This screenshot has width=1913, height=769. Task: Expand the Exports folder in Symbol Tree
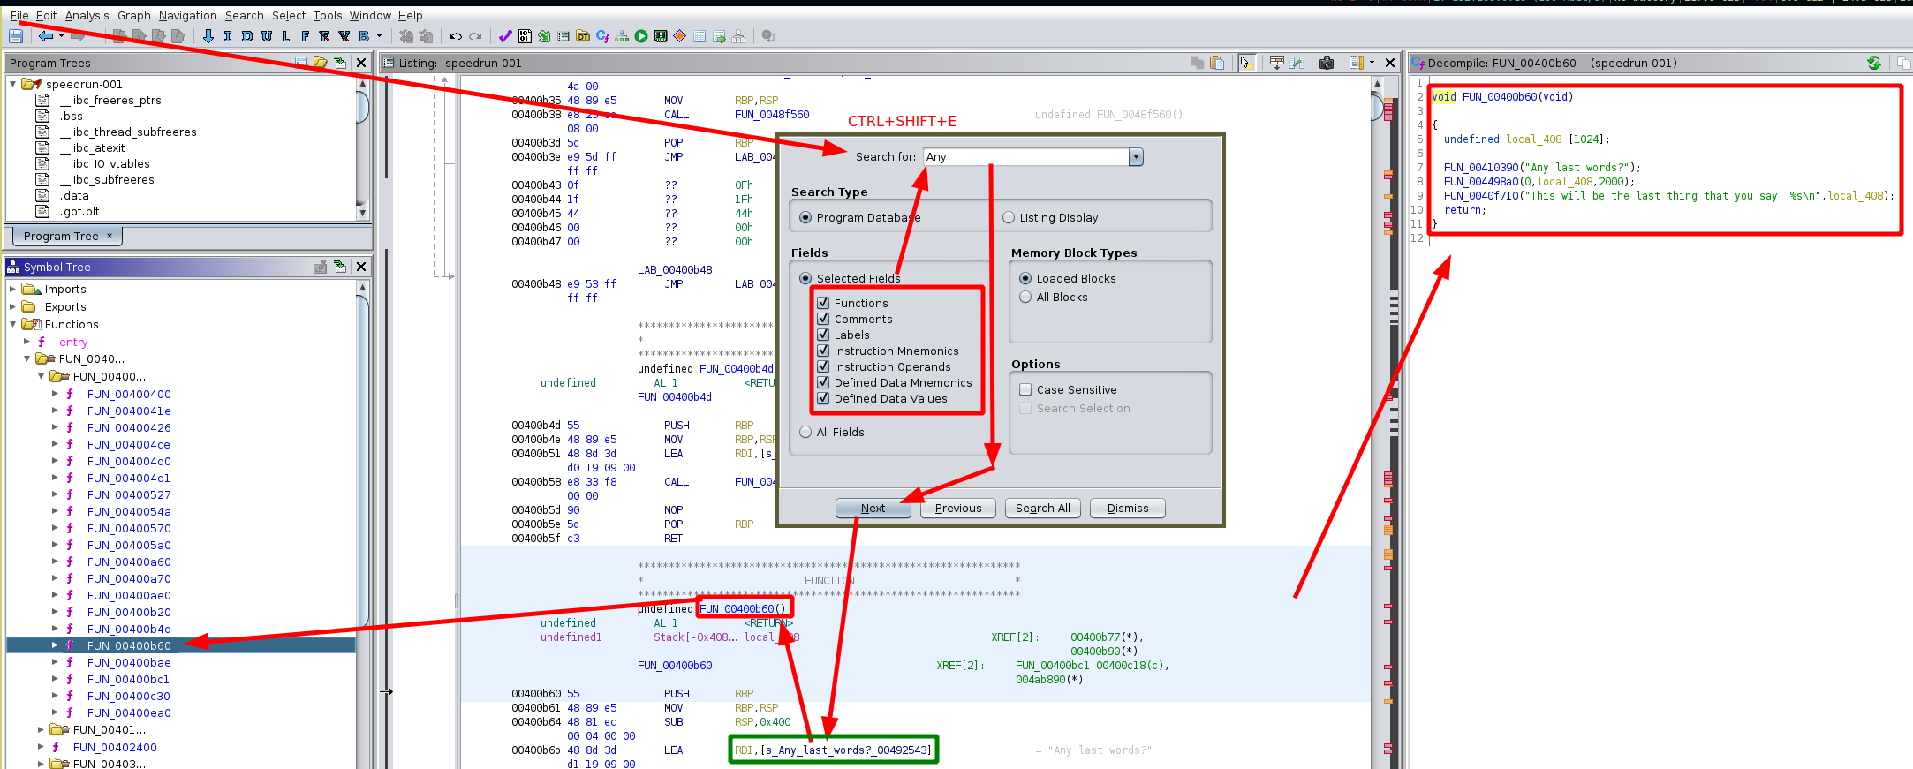(x=12, y=306)
